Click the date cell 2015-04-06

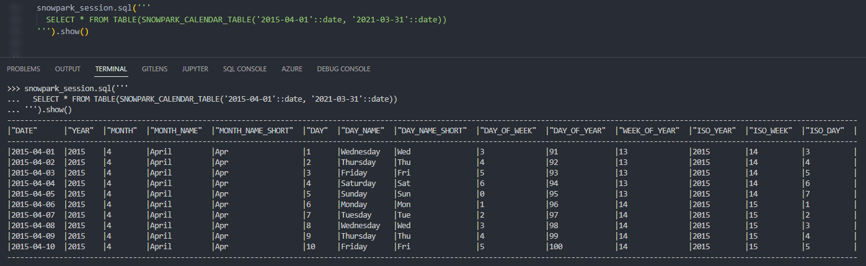coord(33,204)
